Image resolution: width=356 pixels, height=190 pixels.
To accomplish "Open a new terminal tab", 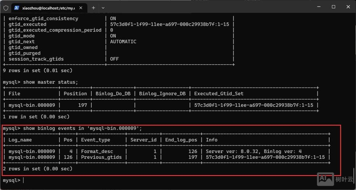I will tap(93, 8).
